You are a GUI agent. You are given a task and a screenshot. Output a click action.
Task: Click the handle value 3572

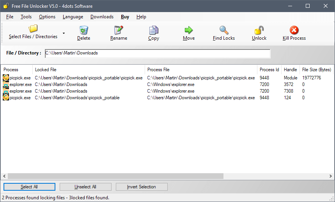pyautogui.click(x=289, y=84)
